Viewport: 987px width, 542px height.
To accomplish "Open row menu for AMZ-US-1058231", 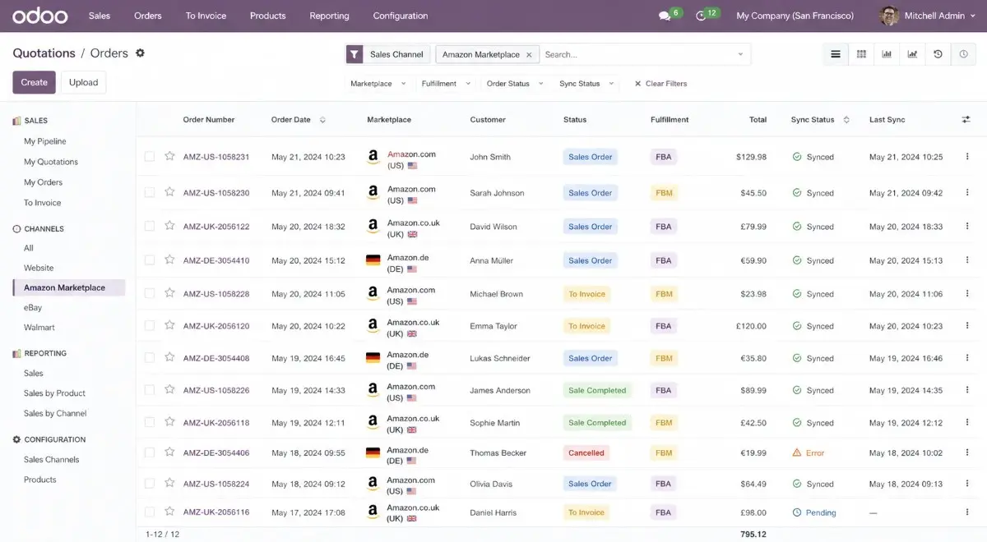I will click(966, 157).
